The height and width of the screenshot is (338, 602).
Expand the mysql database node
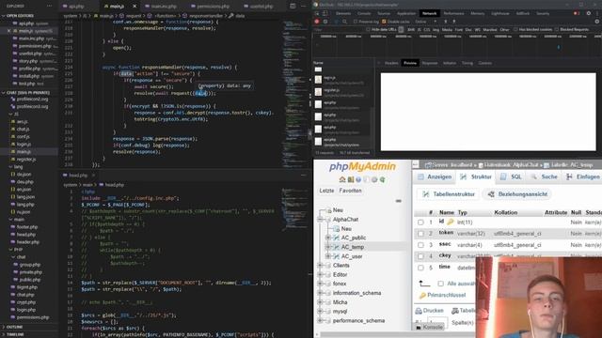[320, 311]
